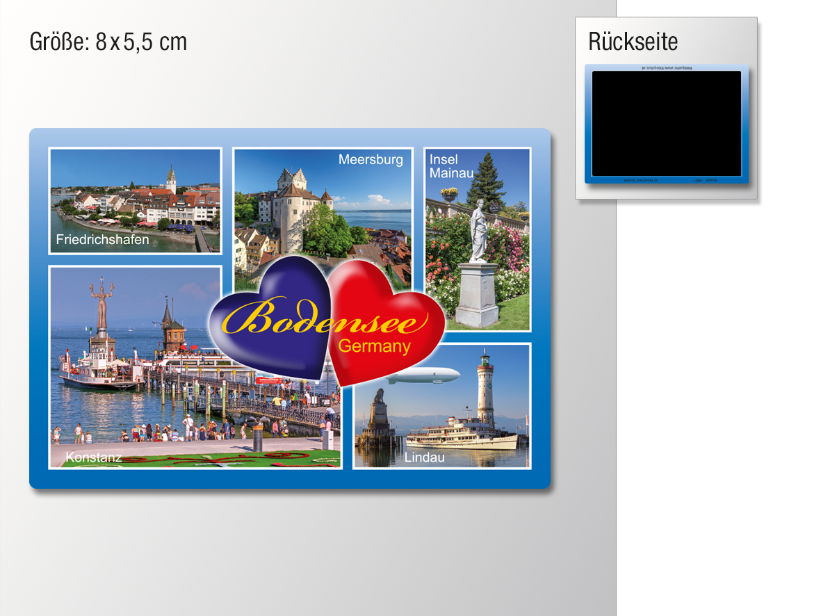Click the 'Insel Mainau' caption
This screenshot has width=821, height=616.
tap(451, 166)
